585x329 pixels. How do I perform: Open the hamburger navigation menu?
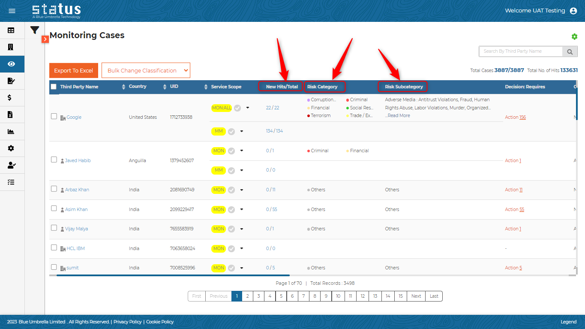[12, 11]
